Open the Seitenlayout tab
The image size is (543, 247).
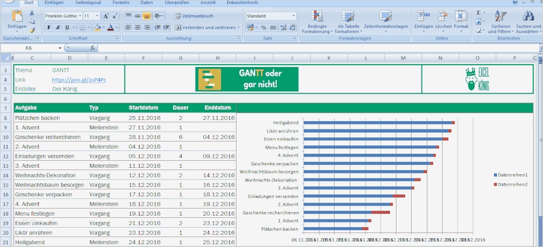click(x=88, y=3)
